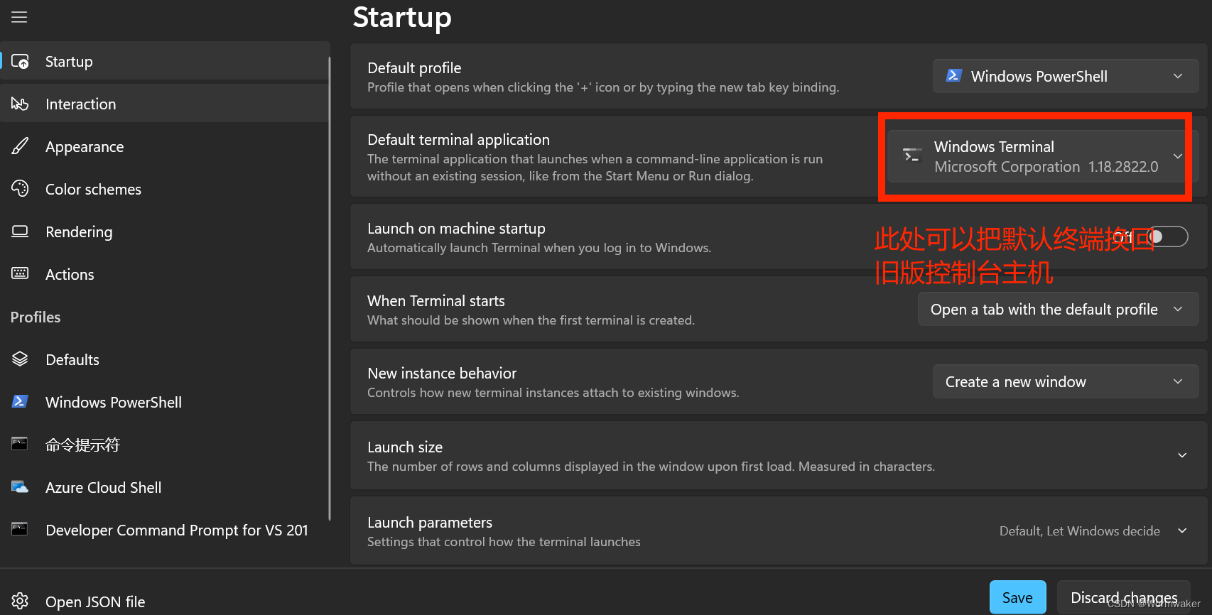Click the Azure Cloud Shell icon
Viewport: 1212px width, 615px height.
click(x=20, y=487)
